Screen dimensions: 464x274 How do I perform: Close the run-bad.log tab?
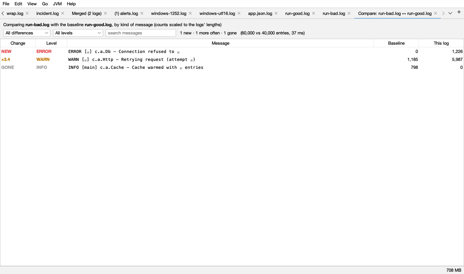[x=349, y=13]
